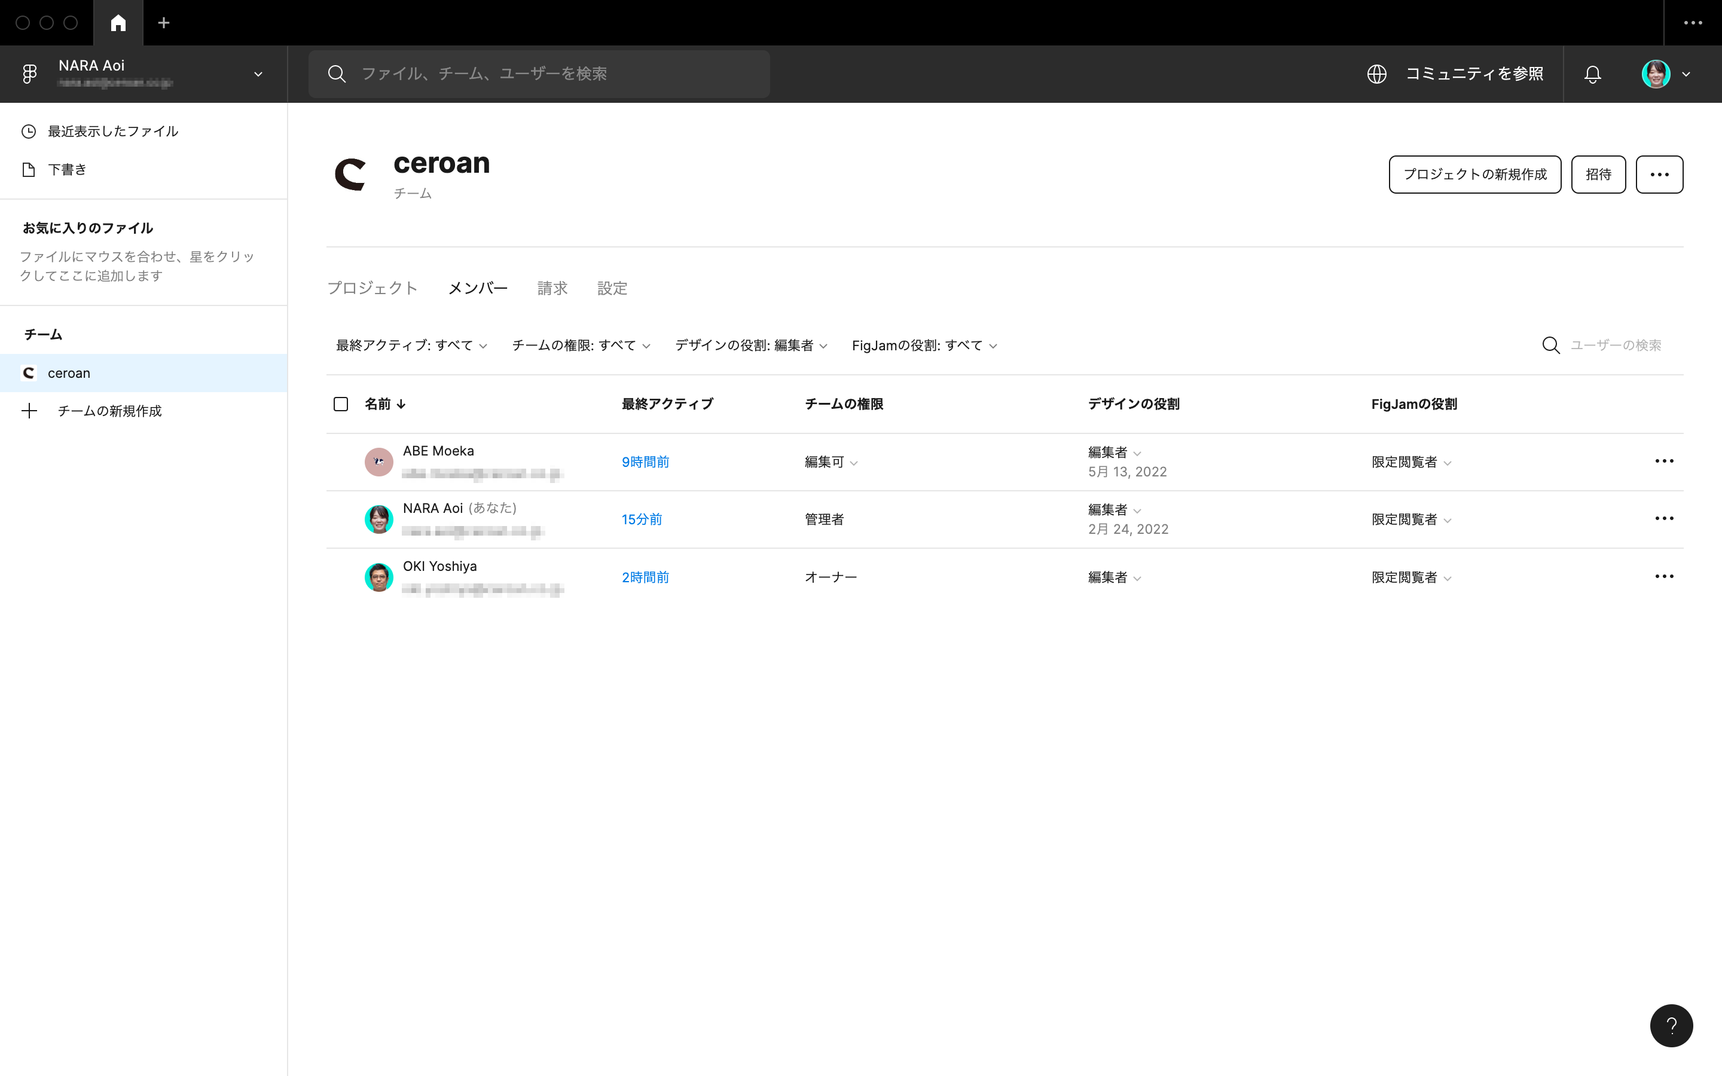Click NARA Aoi's avatar in member list
The height and width of the screenshot is (1076, 1722).
coord(378,519)
